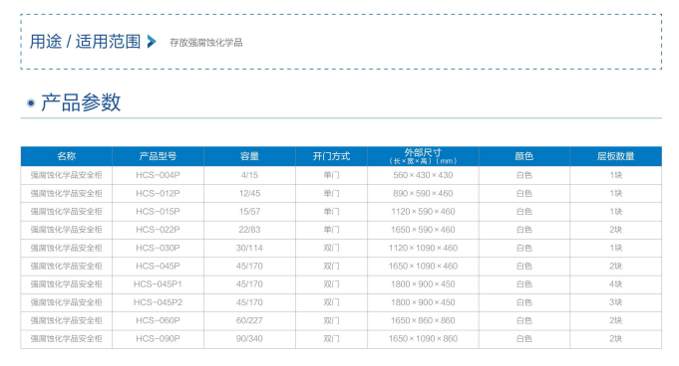The height and width of the screenshot is (366, 679).
Task: Select the HCS-045P2 model entry
Action: pyautogui.click(x=159, y=302)
